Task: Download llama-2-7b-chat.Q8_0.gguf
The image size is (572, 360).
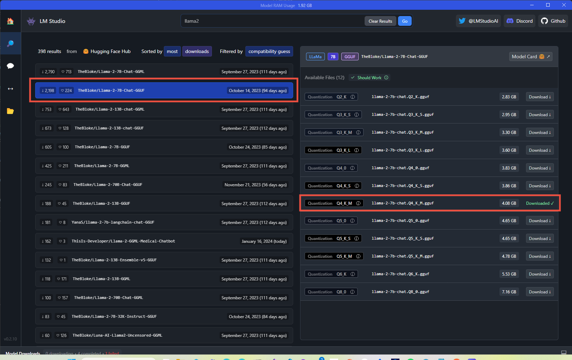Action: point(540,292)
